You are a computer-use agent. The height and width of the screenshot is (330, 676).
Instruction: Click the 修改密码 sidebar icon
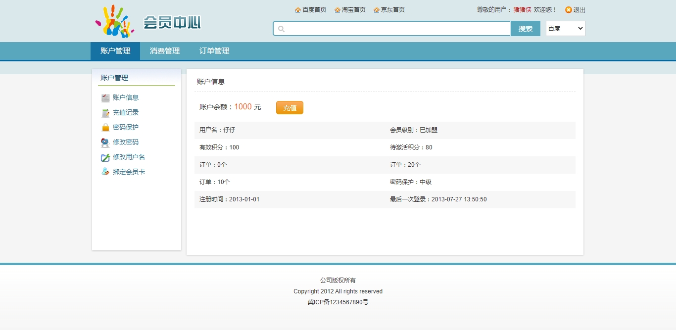point(105,142)
